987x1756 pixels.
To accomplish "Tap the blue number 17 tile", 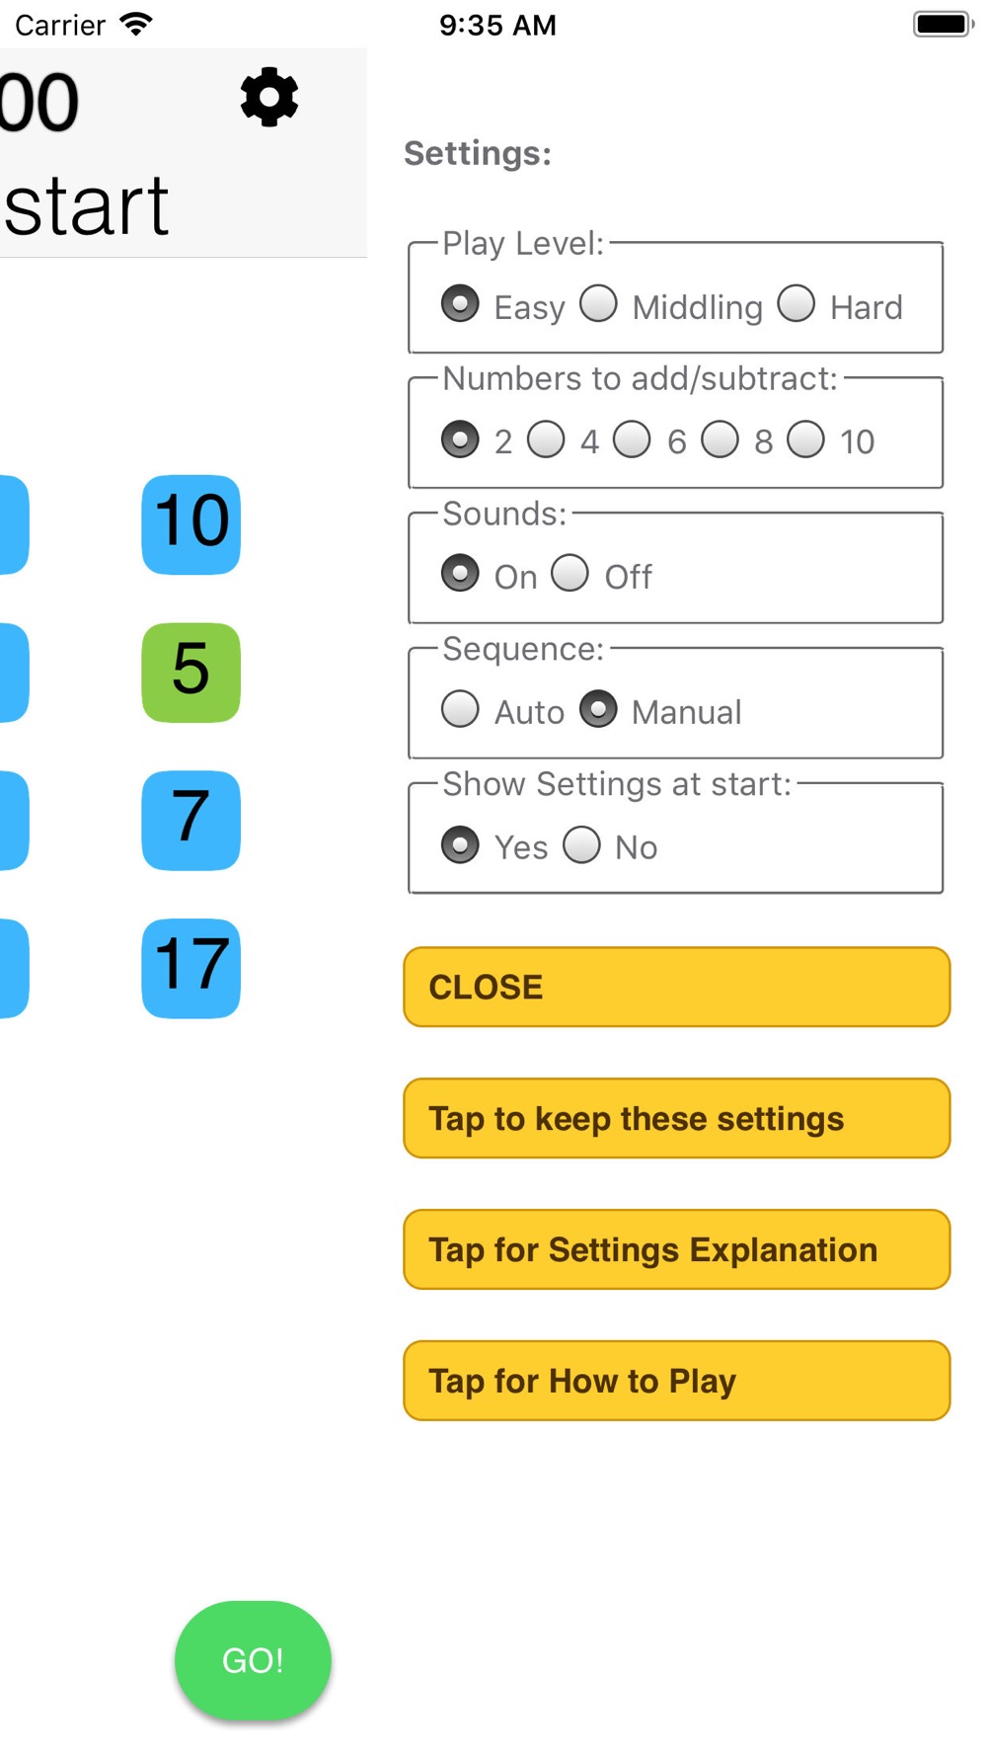I will click(191, 968).
